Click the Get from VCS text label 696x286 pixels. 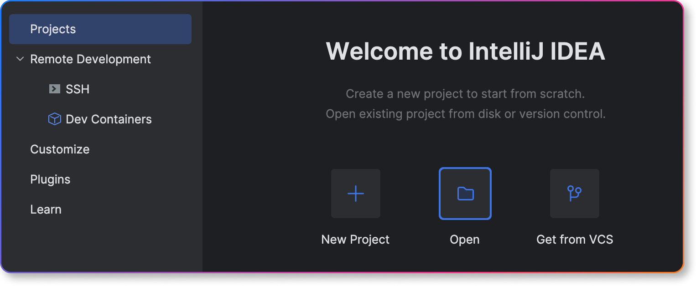click(x=575, y=240)
